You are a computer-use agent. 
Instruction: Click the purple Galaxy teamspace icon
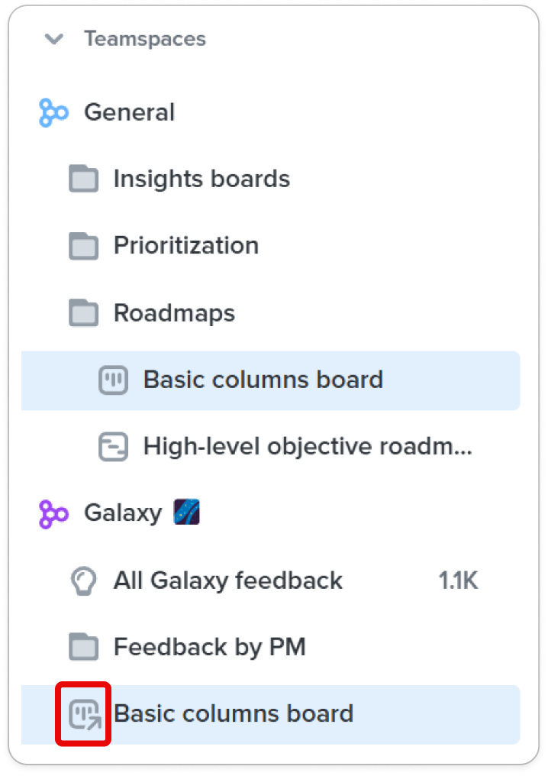click(x=53, y=514)
